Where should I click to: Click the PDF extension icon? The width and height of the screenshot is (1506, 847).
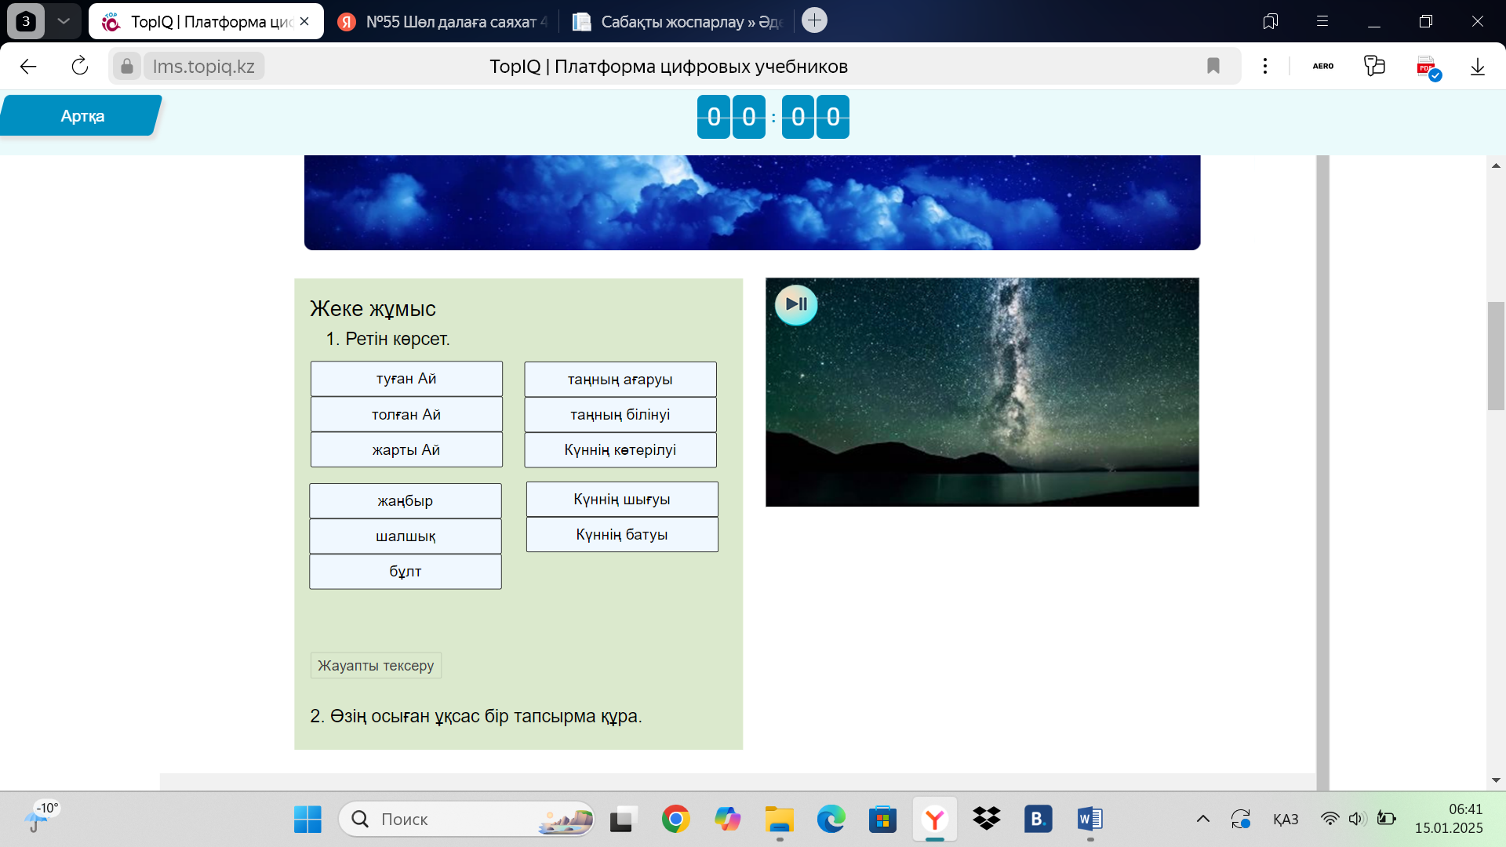click(x=1427, y=67)
